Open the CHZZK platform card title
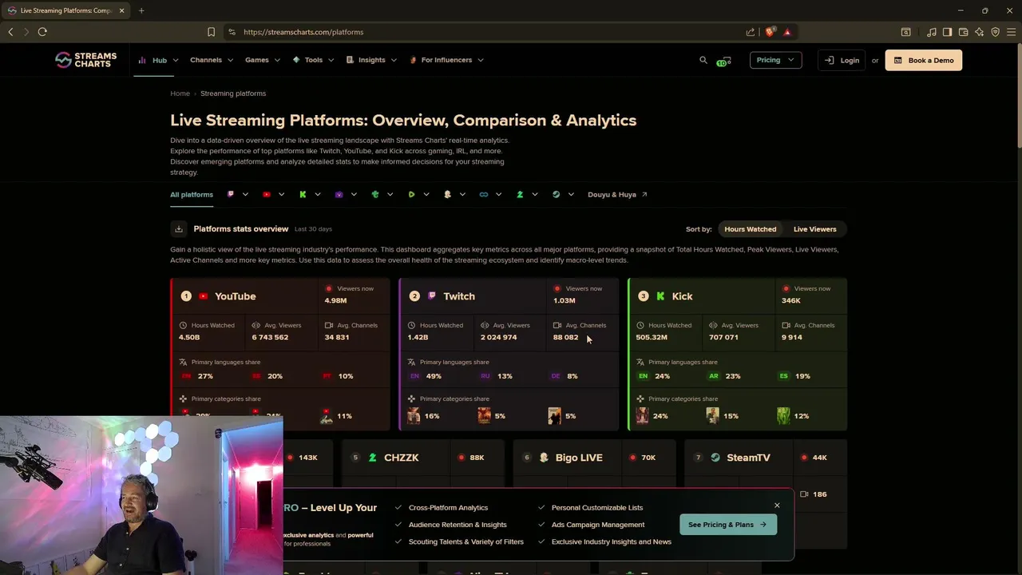 (401, 458)
